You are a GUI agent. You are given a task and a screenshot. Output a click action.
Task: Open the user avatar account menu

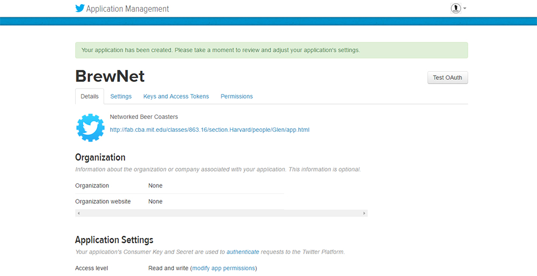[x=455, y=8]
